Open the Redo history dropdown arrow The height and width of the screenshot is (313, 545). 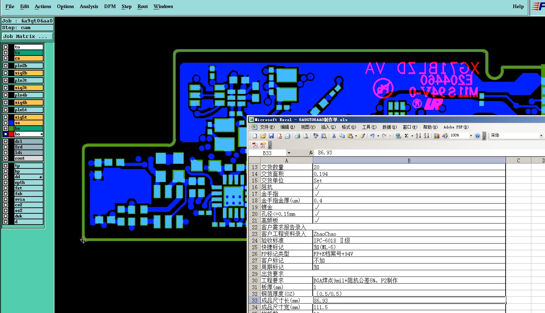390,136
